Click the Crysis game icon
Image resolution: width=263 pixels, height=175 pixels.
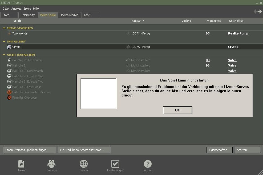pyautogui.click(x=9, y=47)
